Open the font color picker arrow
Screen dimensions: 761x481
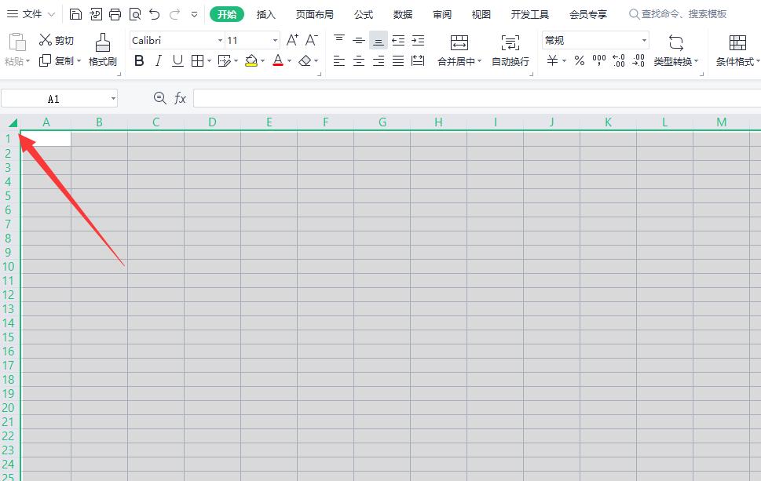[x=289, y=60]
